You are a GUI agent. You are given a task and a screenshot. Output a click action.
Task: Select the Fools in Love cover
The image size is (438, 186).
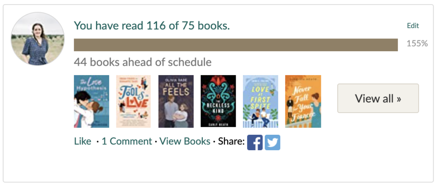tap(133, 102)
